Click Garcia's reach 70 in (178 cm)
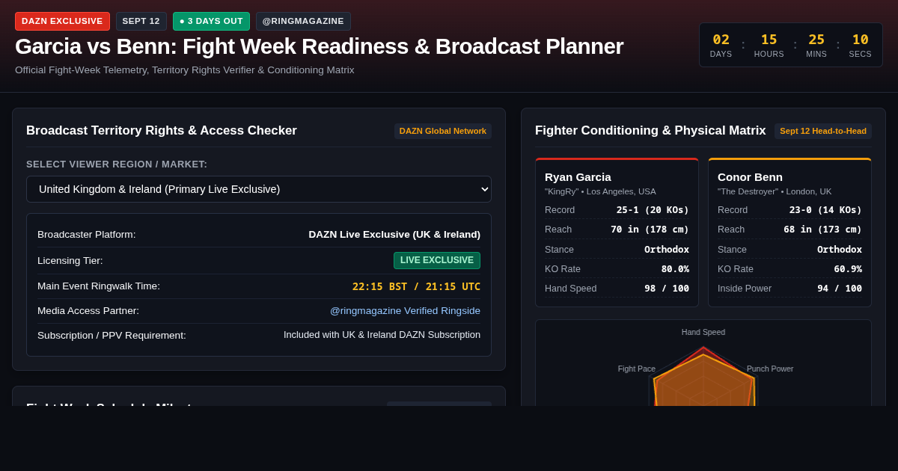This screenshot has width=898, height=471. coord(650,230)
